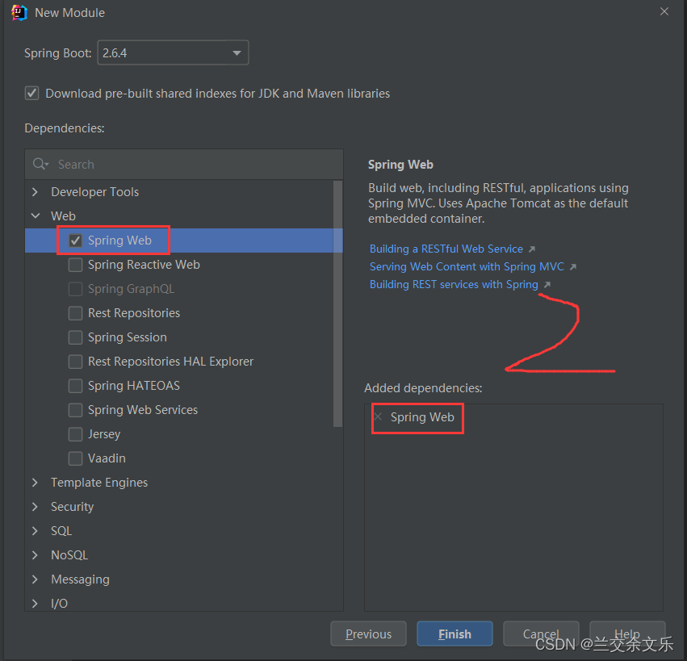The image size is (687, 661).
Task: Open Building a RESTful Web Service link
Action: 446,249
